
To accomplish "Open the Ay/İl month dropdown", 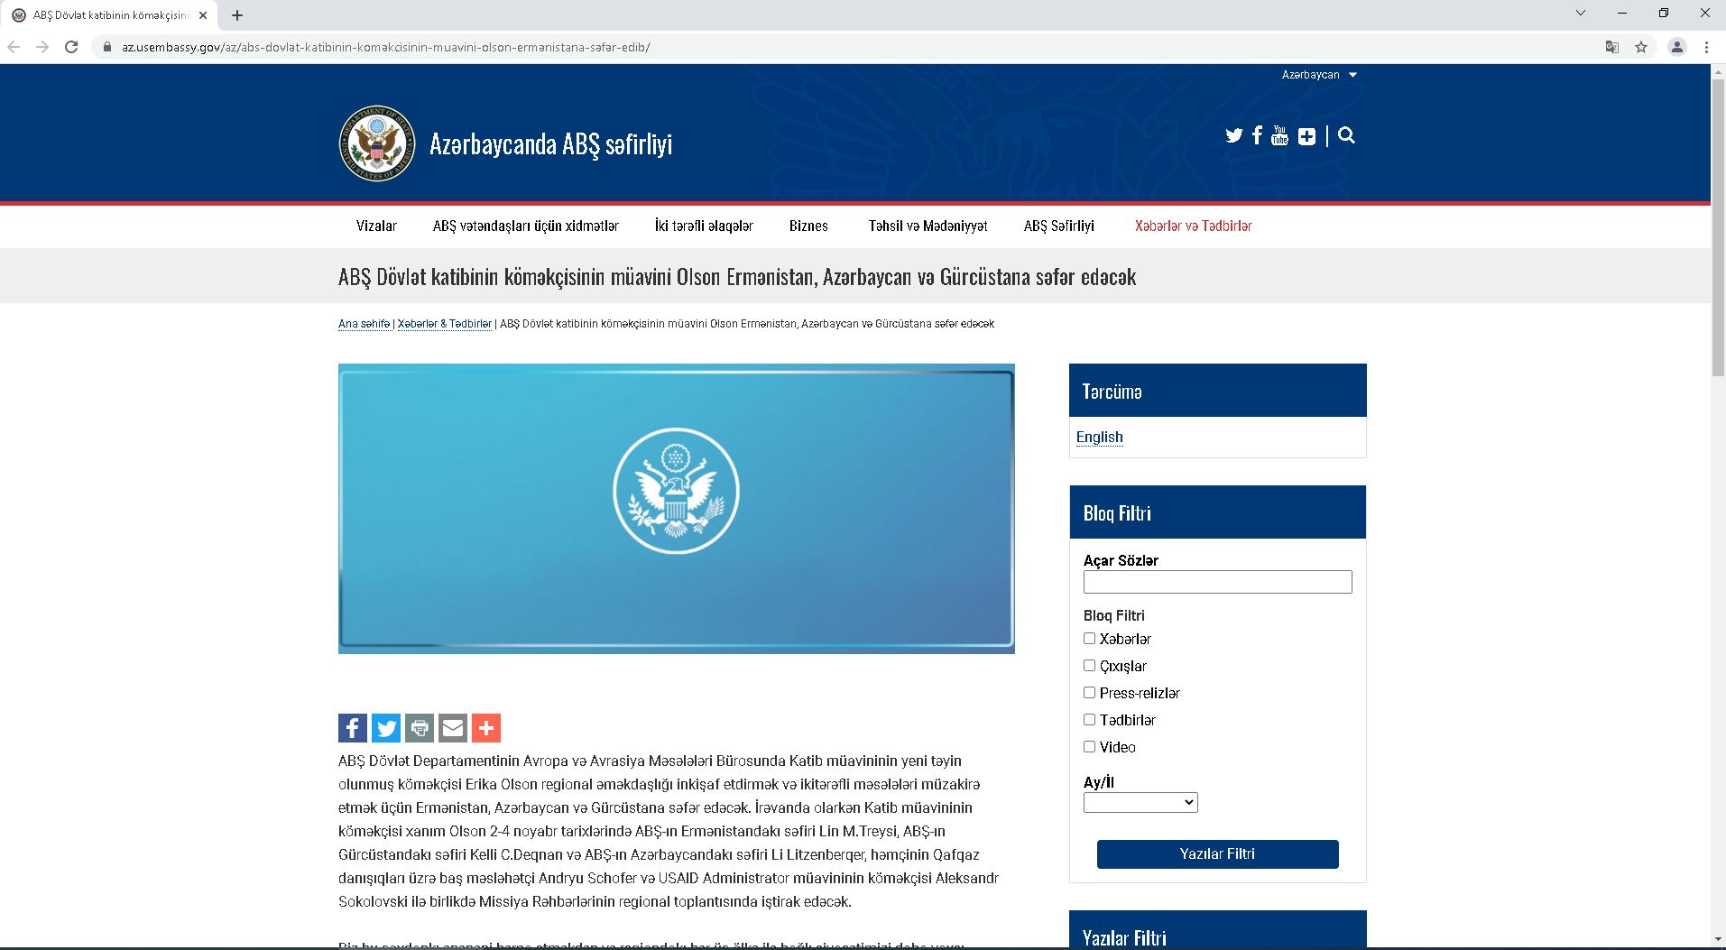I will [x=1140, y=802].
